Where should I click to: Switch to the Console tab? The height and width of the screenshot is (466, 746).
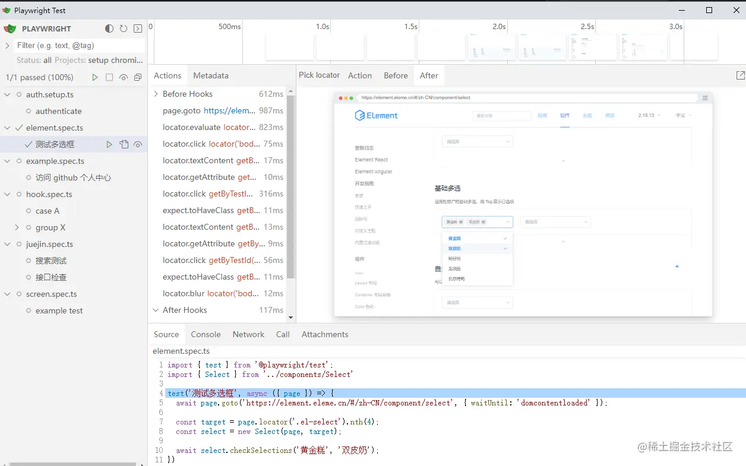click(x=206, y=334)
